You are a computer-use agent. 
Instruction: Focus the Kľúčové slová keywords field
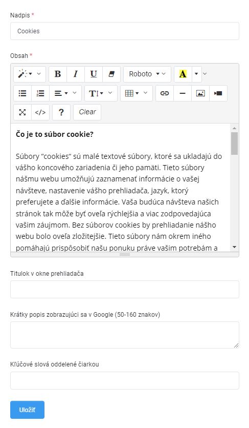pos(125,380)
